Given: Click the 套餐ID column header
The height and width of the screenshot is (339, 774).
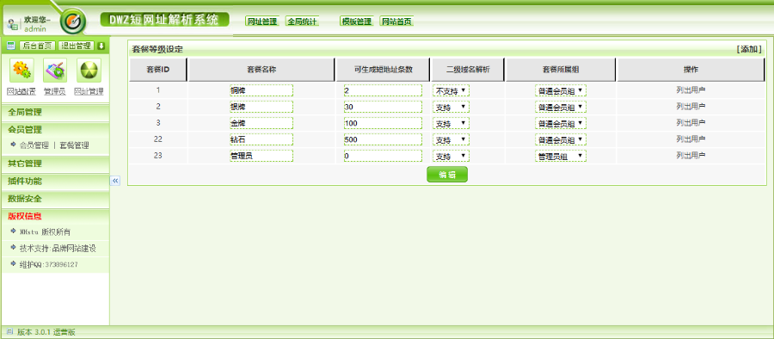Looking at the screenshot, I should coord(158,70).
